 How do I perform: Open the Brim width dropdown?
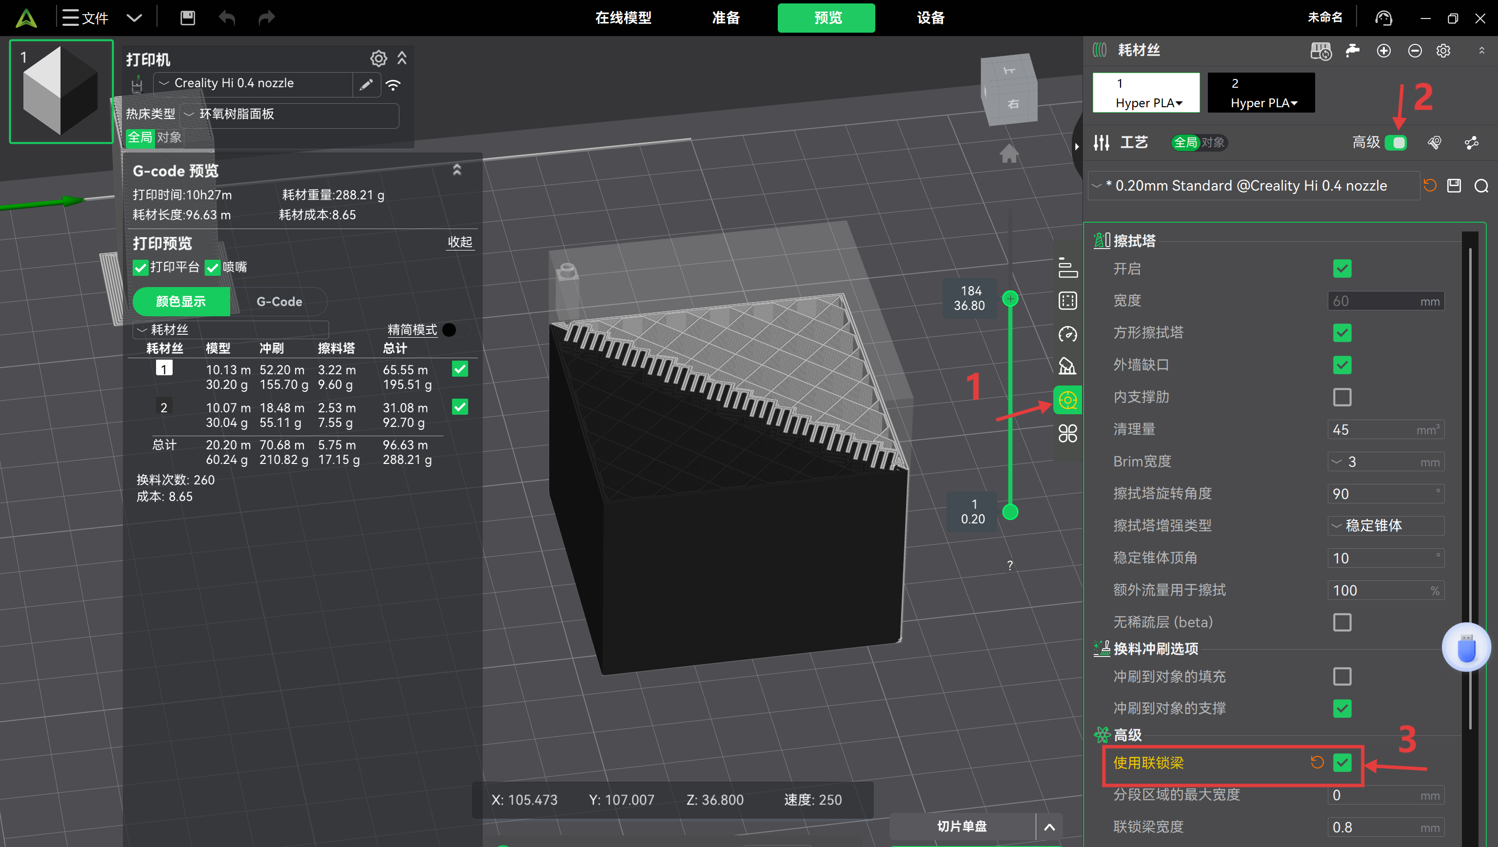pos(1386,462)
